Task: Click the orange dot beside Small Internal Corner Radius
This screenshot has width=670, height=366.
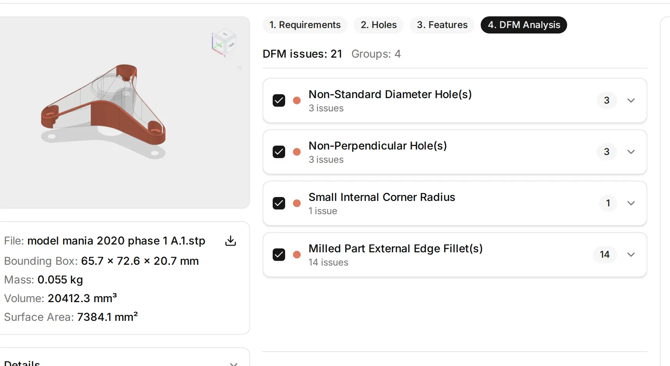Action: point(297,203)
